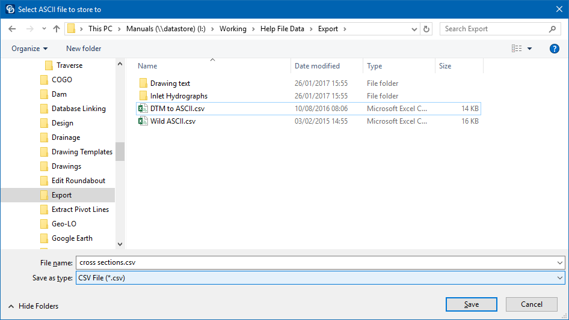569x320 pixels.
Task: Open the Help question mark icon
Action: pyautogui.click(x=555, y=49)
